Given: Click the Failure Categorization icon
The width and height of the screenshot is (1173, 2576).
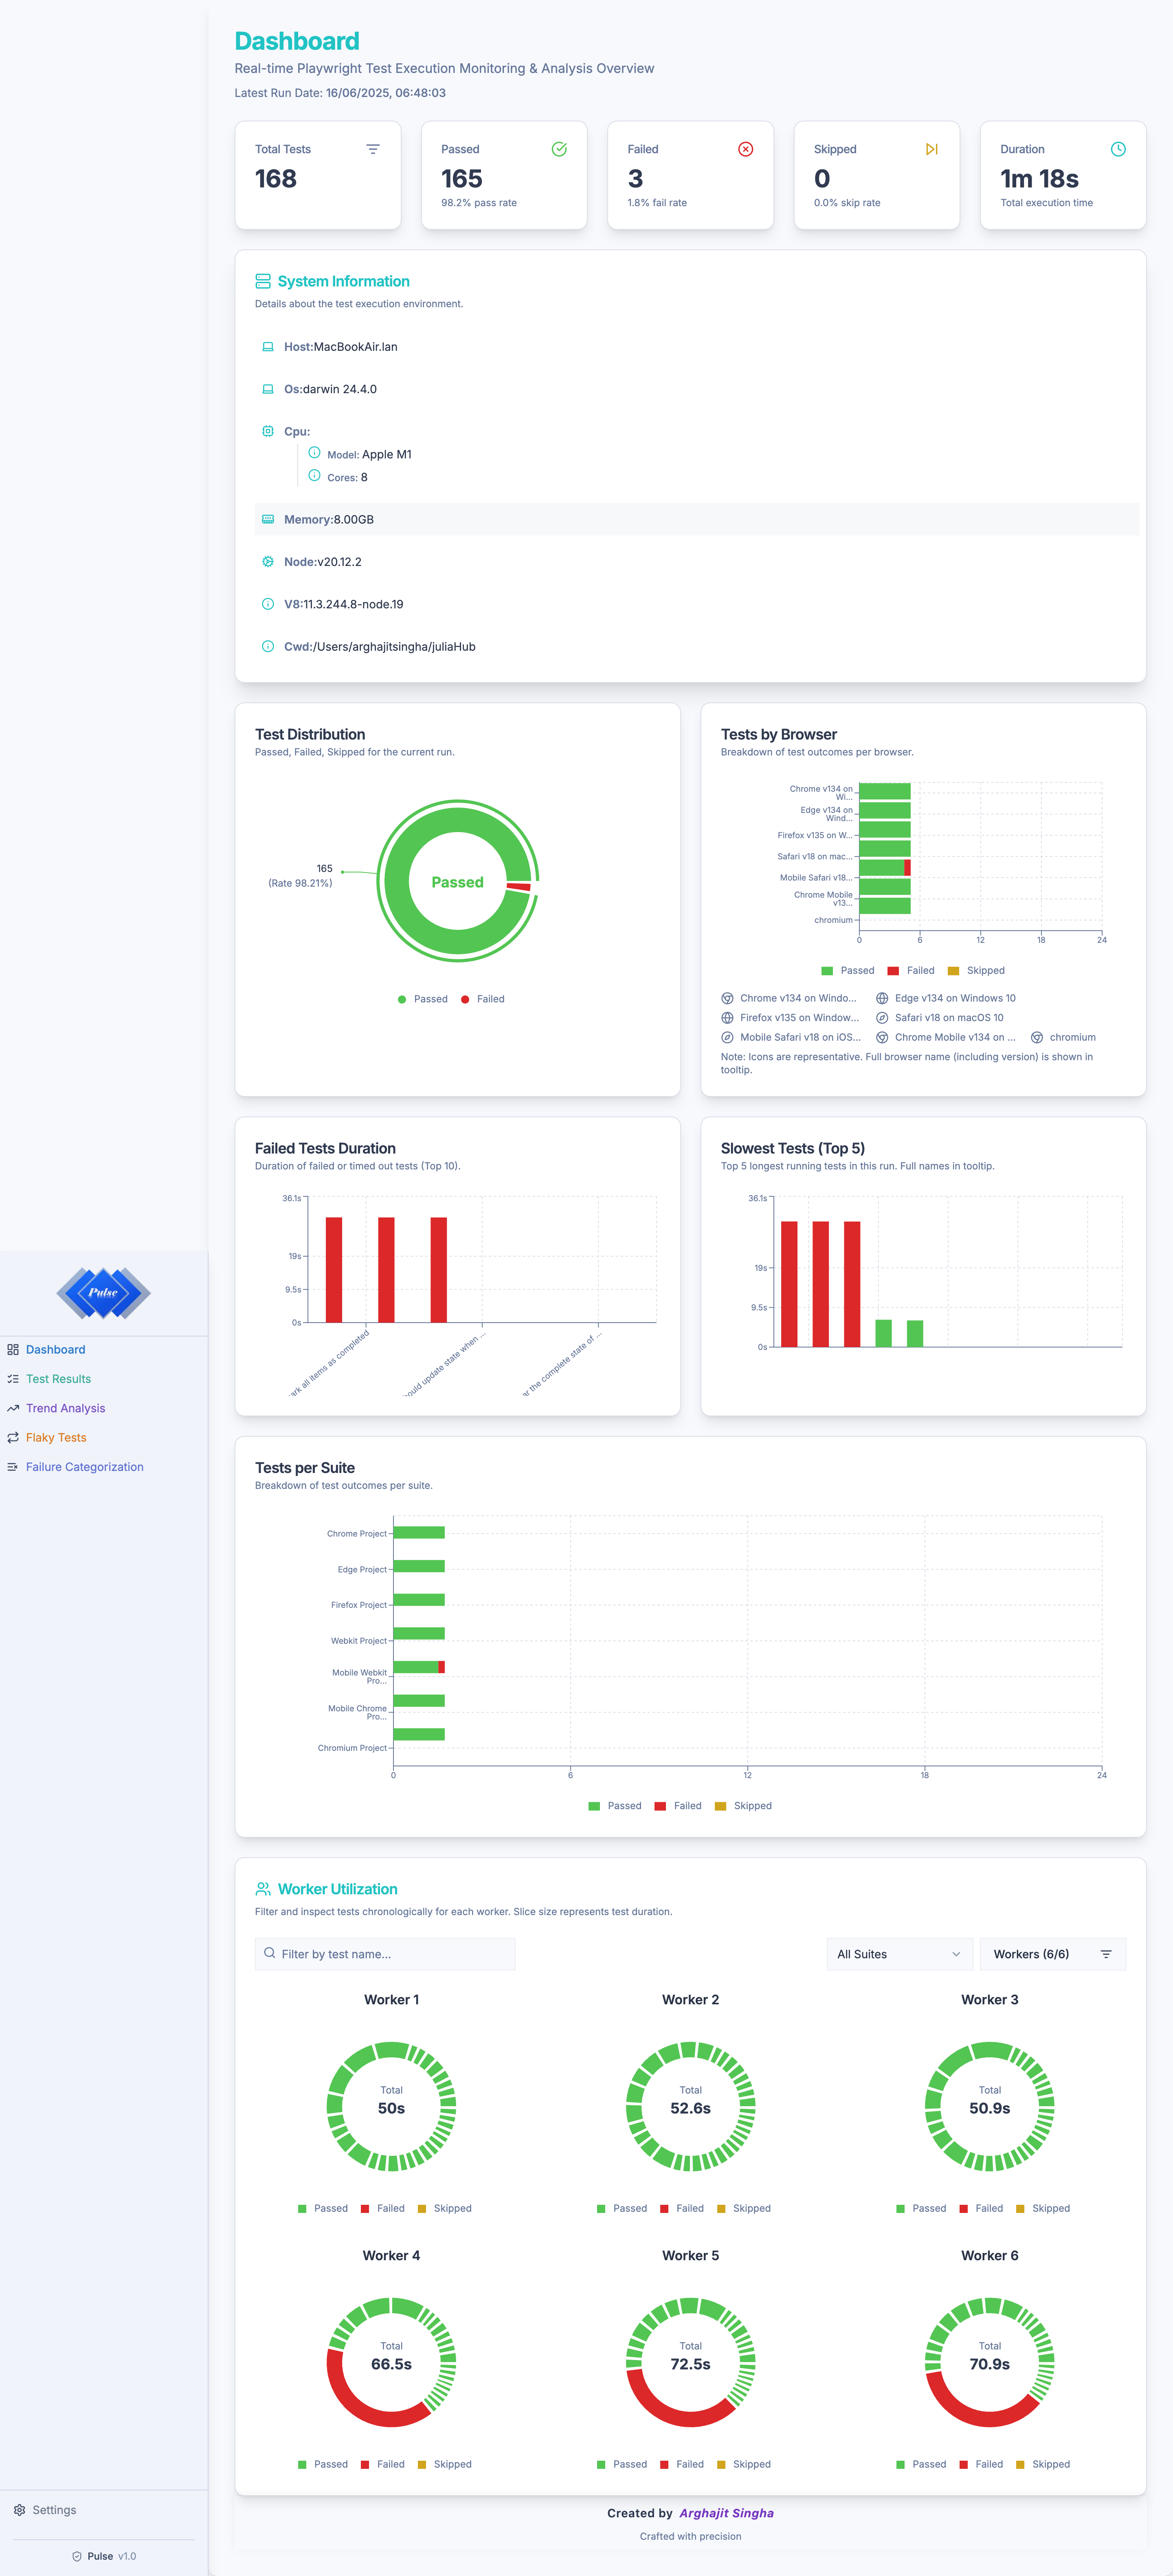Looking at the screenshot, I should point(13,1466).
